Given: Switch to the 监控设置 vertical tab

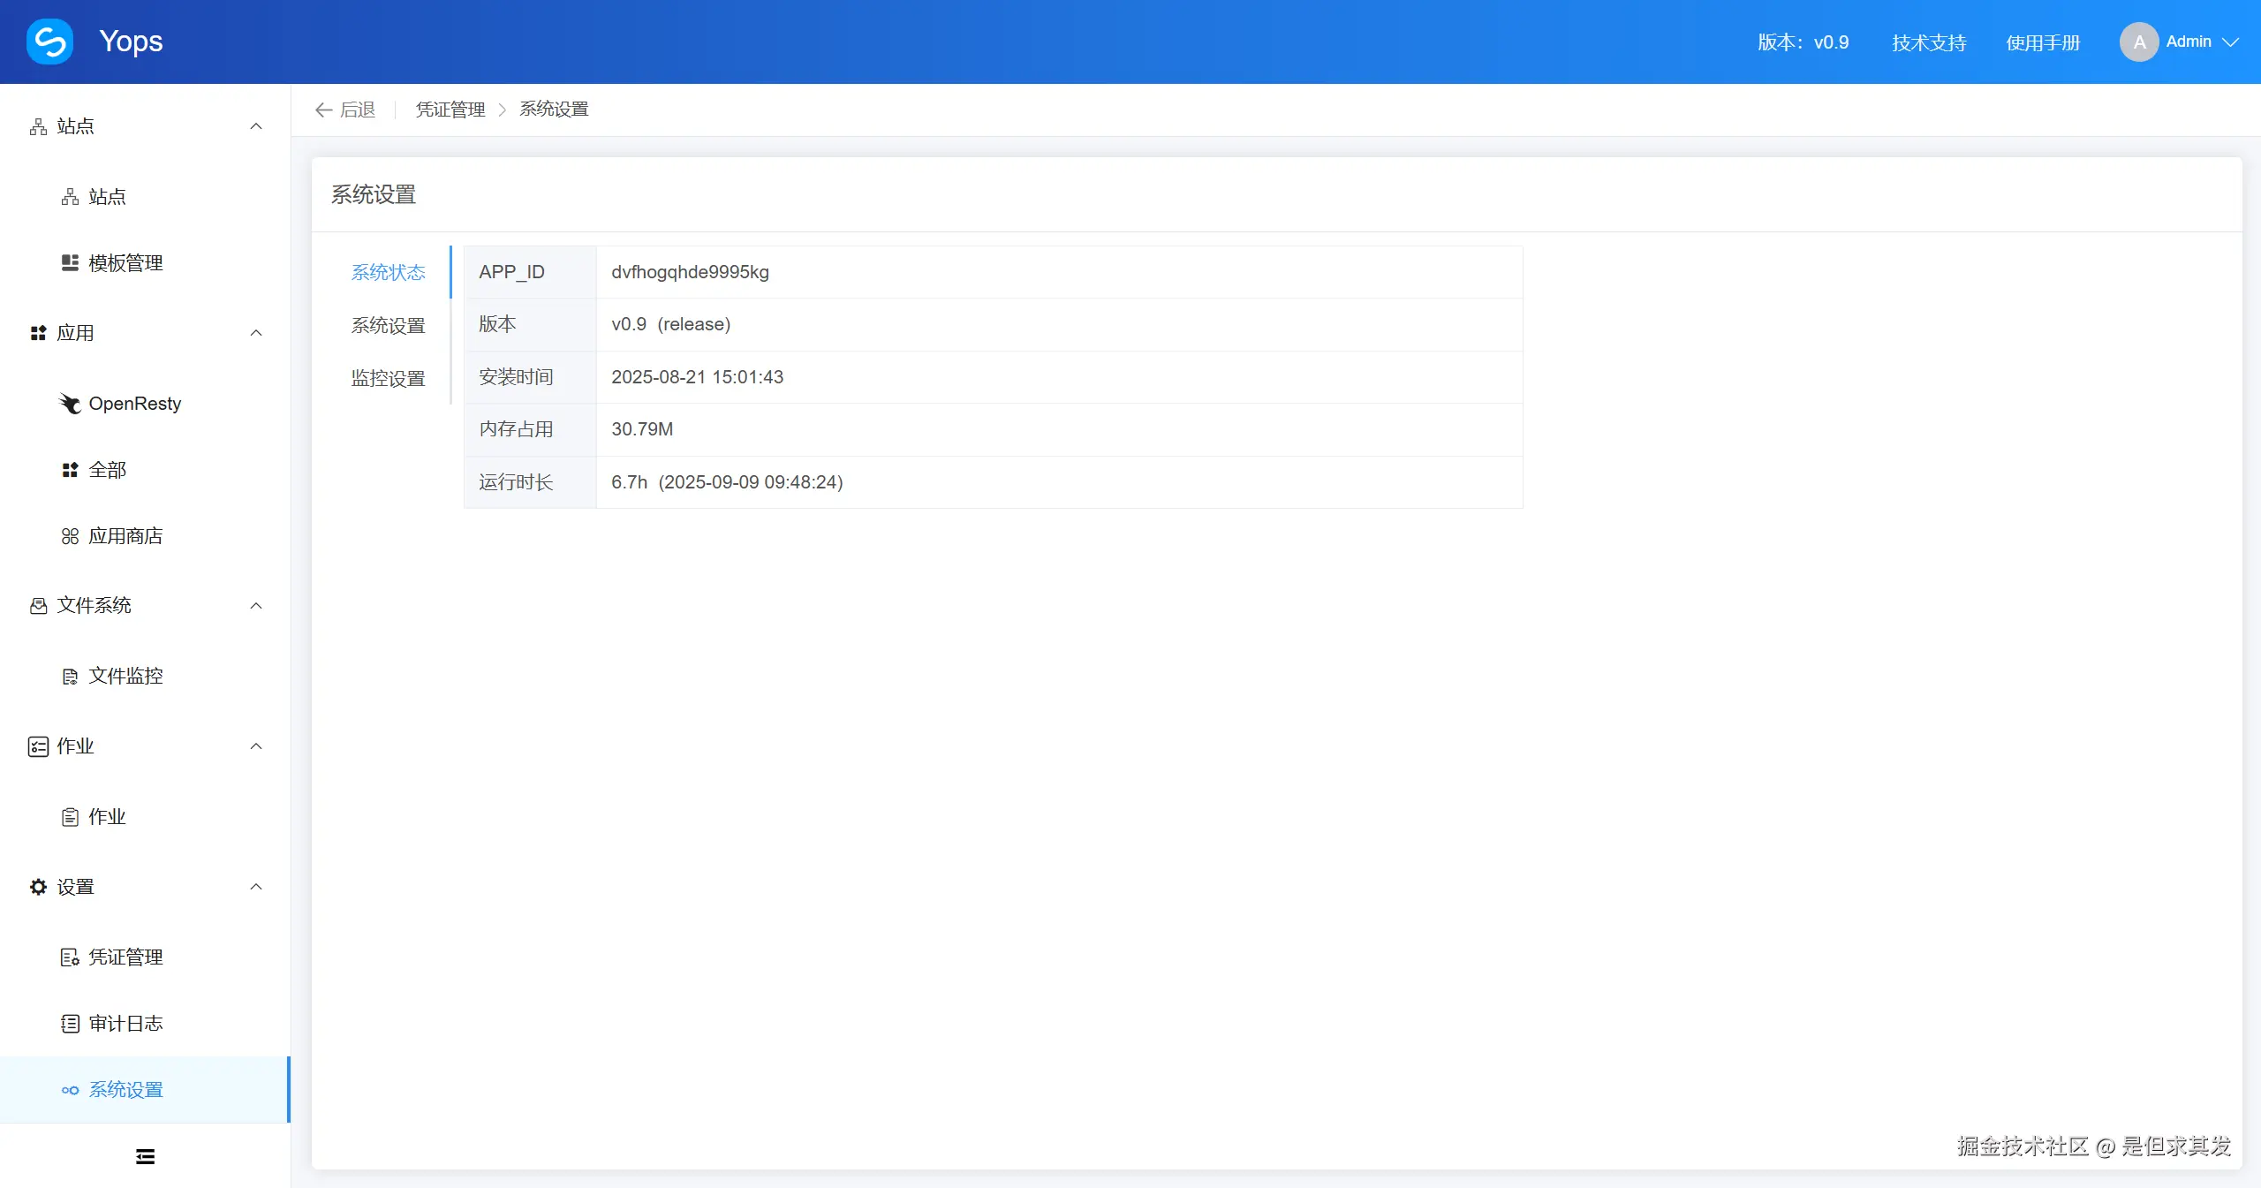Looking at the screenshot, I should pyautogui.click(x=388, y=379).
